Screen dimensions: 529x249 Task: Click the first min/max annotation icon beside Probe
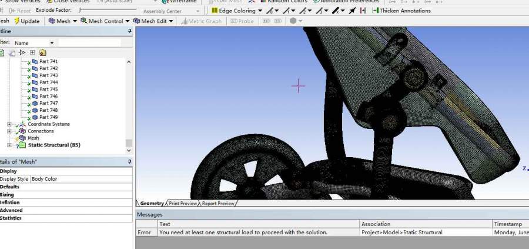pos(266,21)
